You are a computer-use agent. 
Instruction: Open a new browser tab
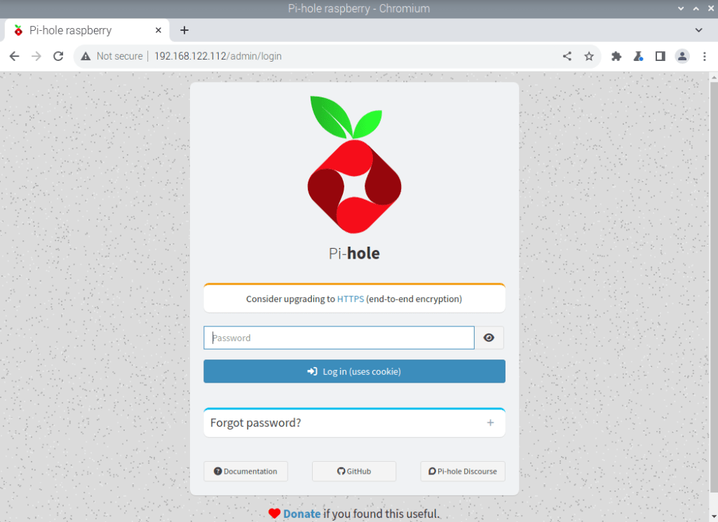tap(184, 30)
